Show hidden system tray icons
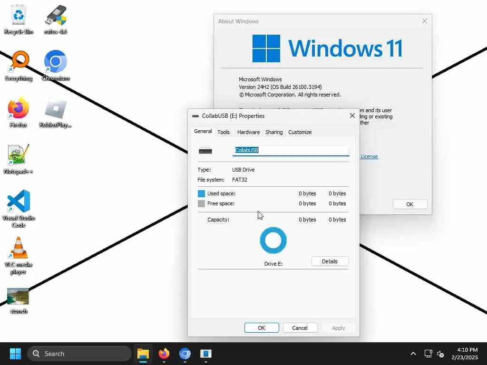 click(x=413, y=354)
